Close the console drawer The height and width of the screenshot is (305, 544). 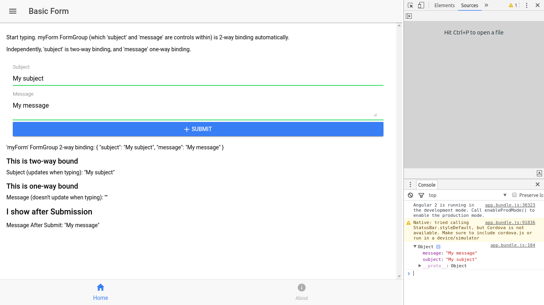pos(538,185)
